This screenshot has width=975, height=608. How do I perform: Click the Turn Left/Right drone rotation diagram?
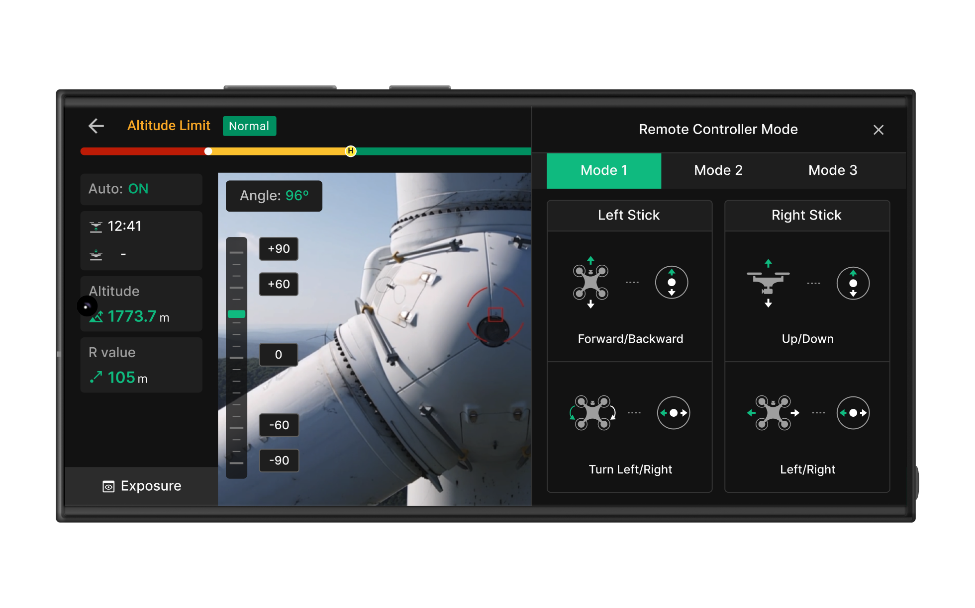tap(593, 413)
